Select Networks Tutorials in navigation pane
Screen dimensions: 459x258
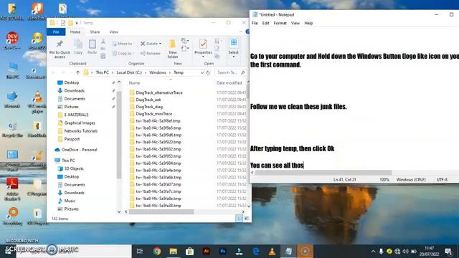(x=80, y=131)
